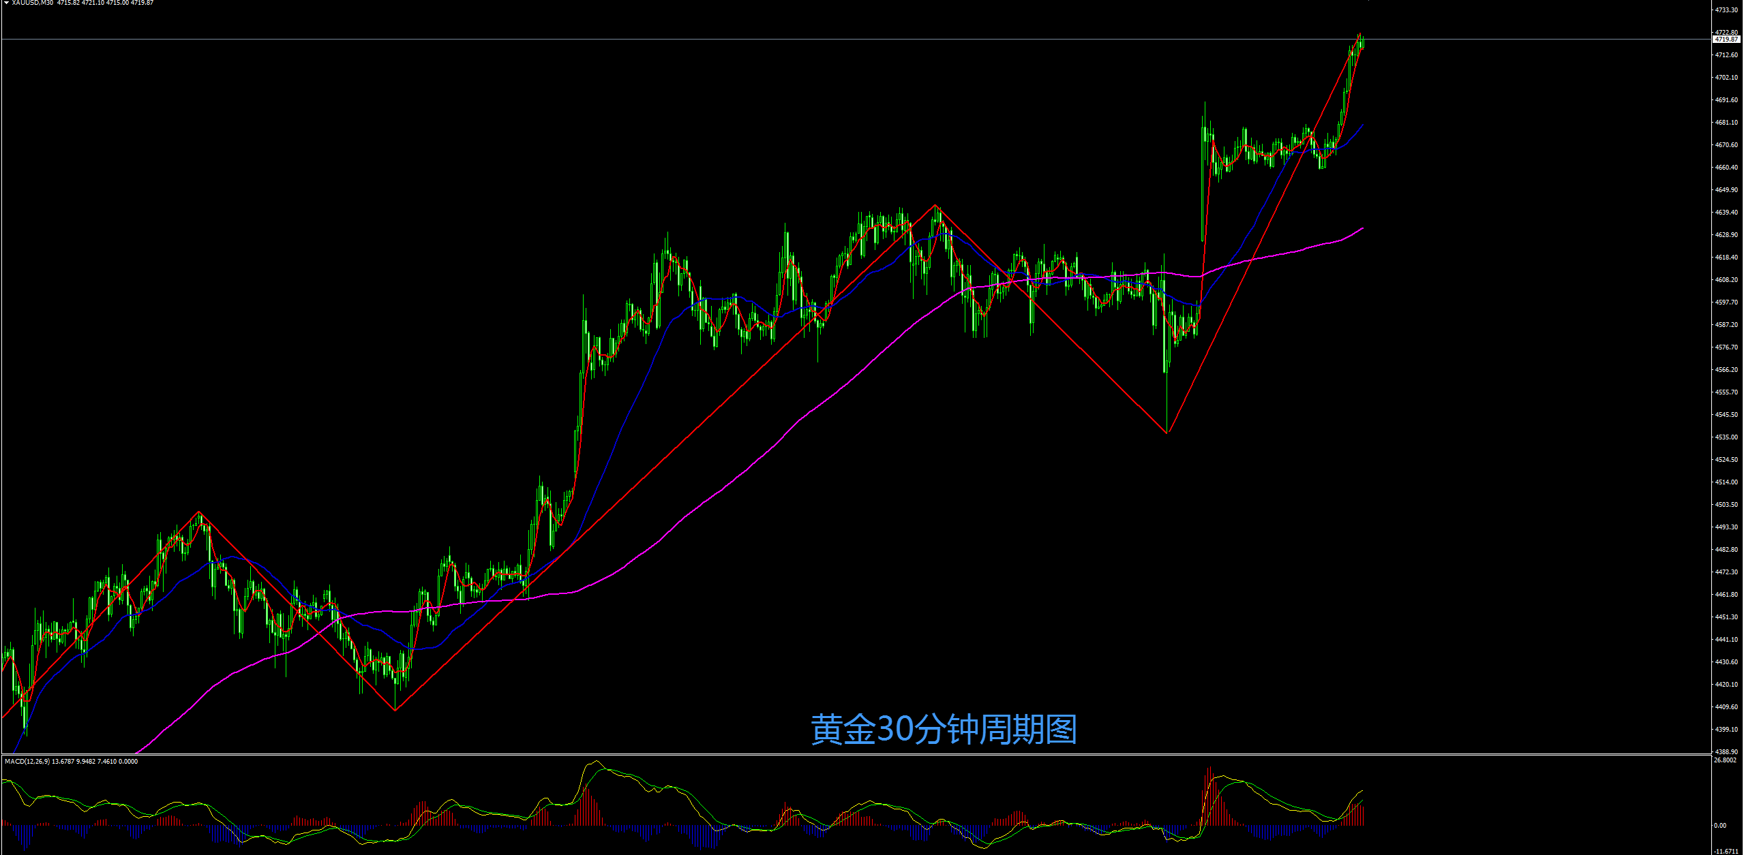The image size is (1744, 855).
Task: Click the 4535.00 price scale label
Action: 1726,437
